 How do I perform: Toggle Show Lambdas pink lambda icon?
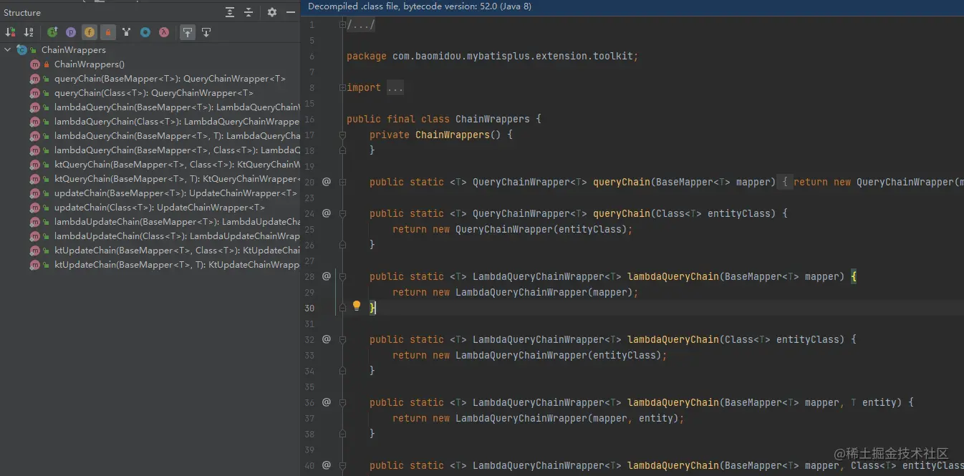[x=164, y=32]
